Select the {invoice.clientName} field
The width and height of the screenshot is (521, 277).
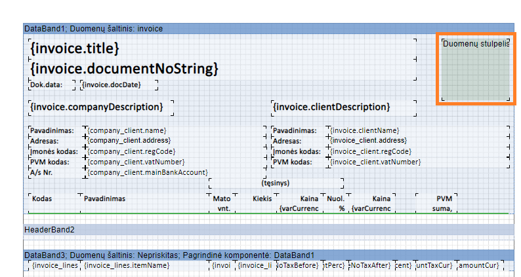pos(364,130)
